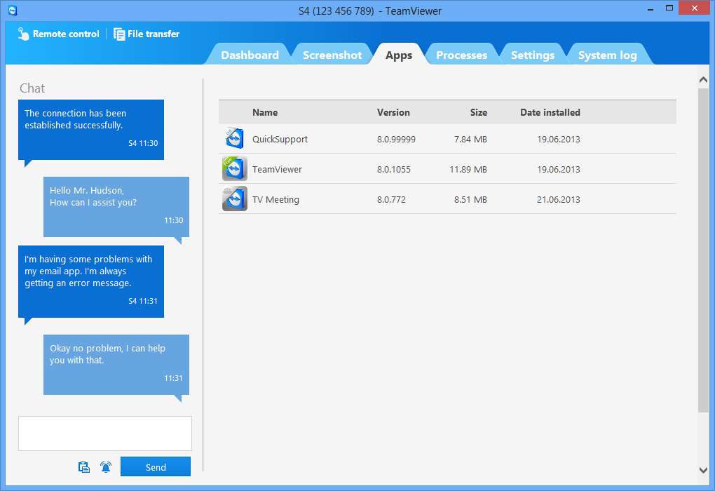Sort apps by the Version column header
Image resolution: width=715 pixels, height=491 pixels.
pyautogui.click(x=393, y=112)
